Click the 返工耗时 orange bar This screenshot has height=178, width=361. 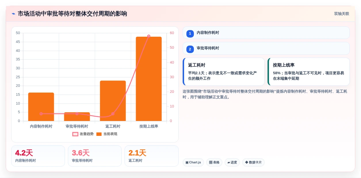click(113, 101)
